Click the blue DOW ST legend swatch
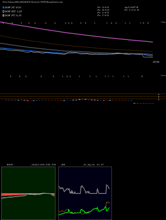Image resolution: width=166 pixels, height=220 pixels. (4, 7)
